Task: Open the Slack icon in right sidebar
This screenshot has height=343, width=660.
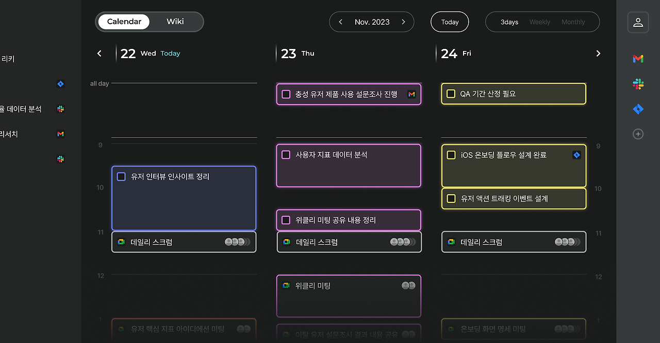Action: pyautogui.click(x=638, y=84)
